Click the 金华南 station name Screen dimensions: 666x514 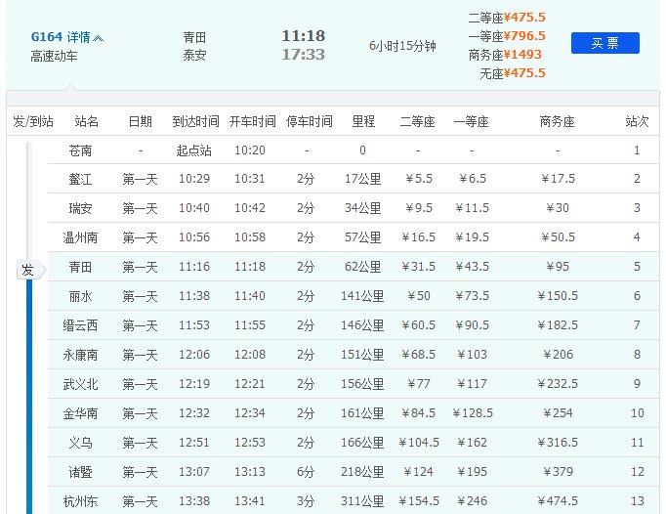tap(82, 413)
